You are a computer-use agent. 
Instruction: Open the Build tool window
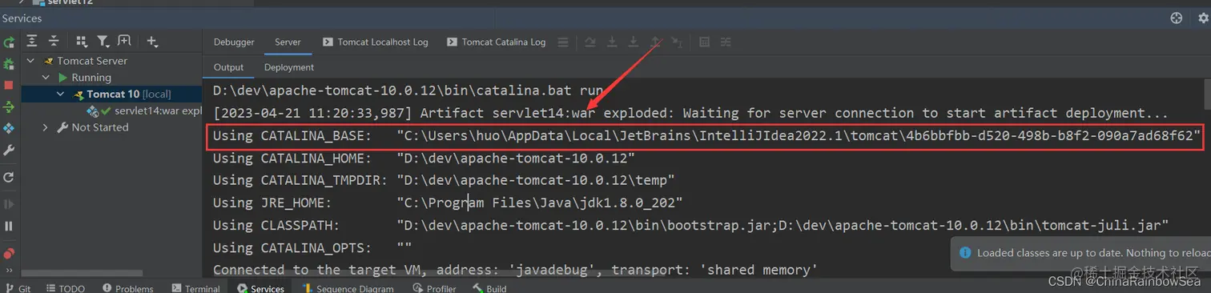tap(489, 288)
